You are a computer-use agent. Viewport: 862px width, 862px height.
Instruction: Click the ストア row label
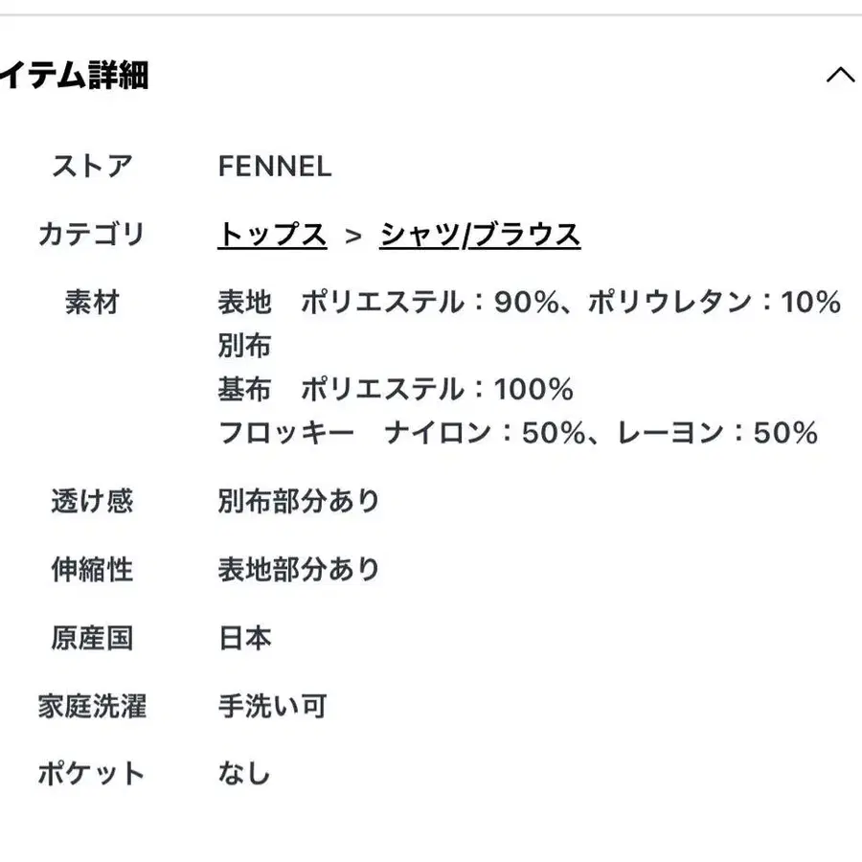point(92,167)
